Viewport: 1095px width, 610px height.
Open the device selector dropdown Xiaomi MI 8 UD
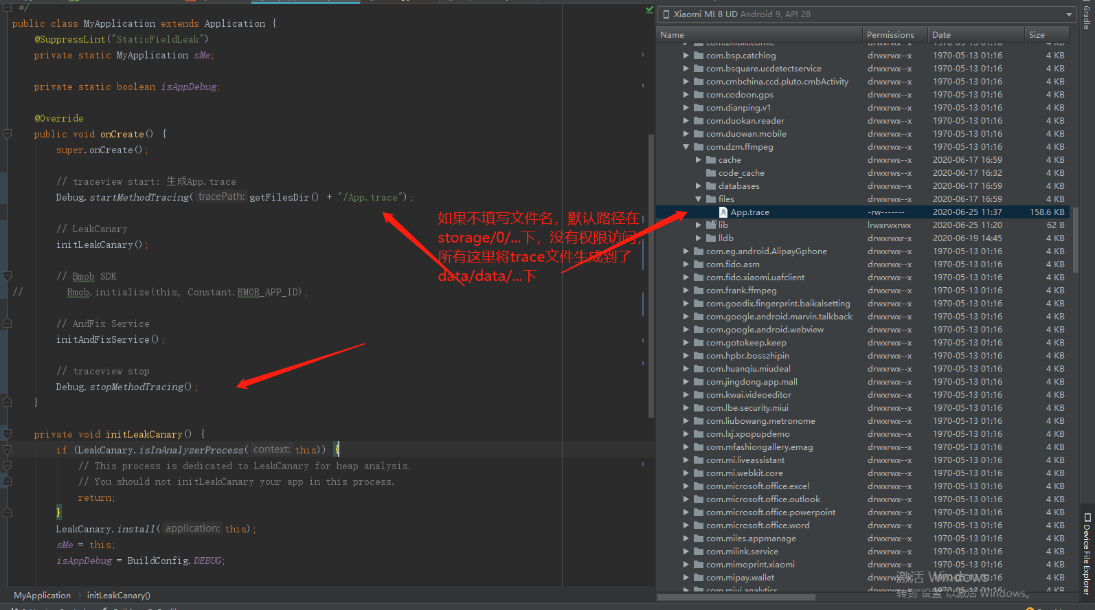pyautogui.click(x=867, y=14)
